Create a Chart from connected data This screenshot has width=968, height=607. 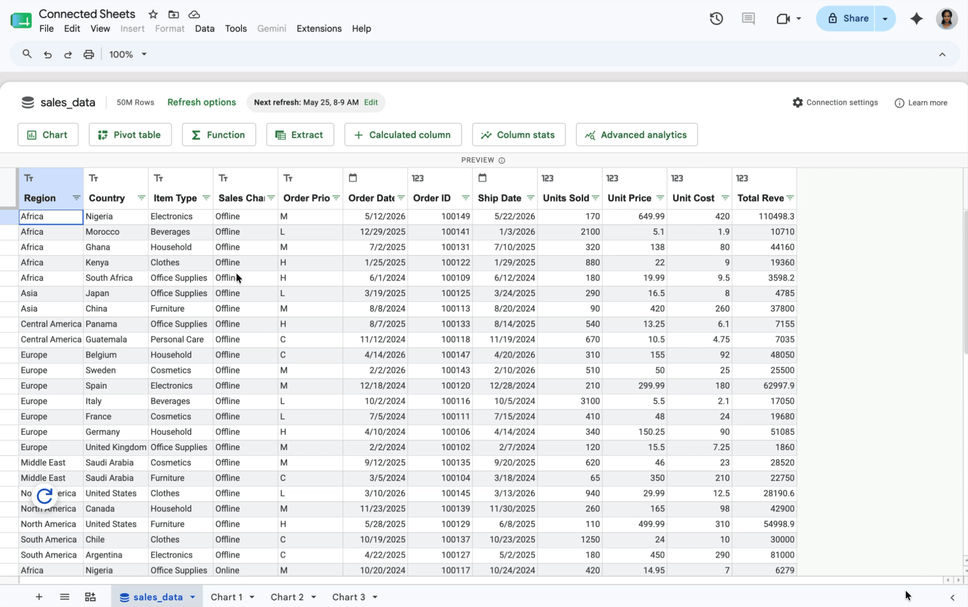[x=48, y=135]
